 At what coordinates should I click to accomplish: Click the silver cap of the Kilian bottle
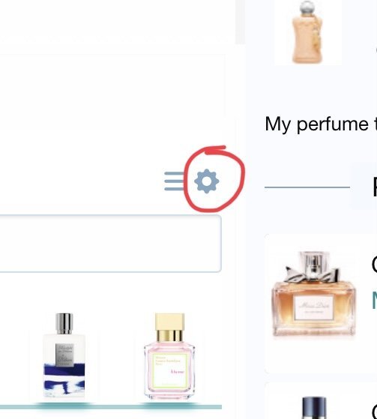point(64,323)
